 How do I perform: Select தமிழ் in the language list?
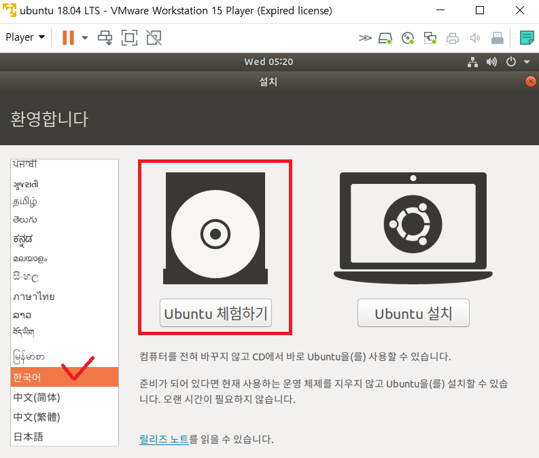pyautogui.click(x=65, y=202)
